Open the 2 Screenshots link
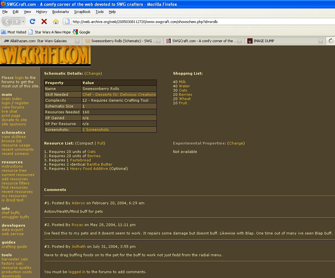 coord(95,130)
